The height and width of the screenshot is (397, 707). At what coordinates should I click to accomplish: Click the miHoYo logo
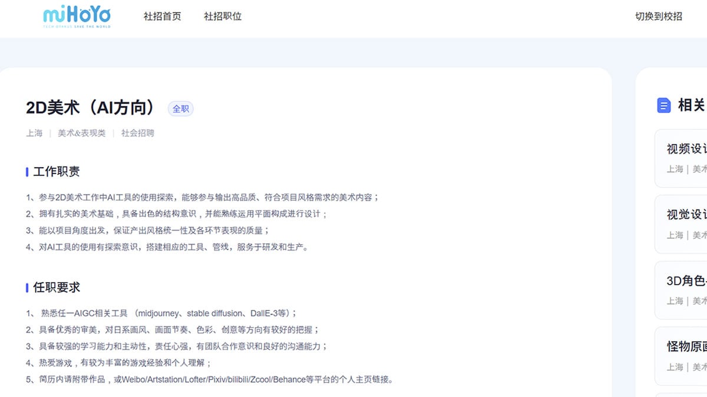(77, 17)
